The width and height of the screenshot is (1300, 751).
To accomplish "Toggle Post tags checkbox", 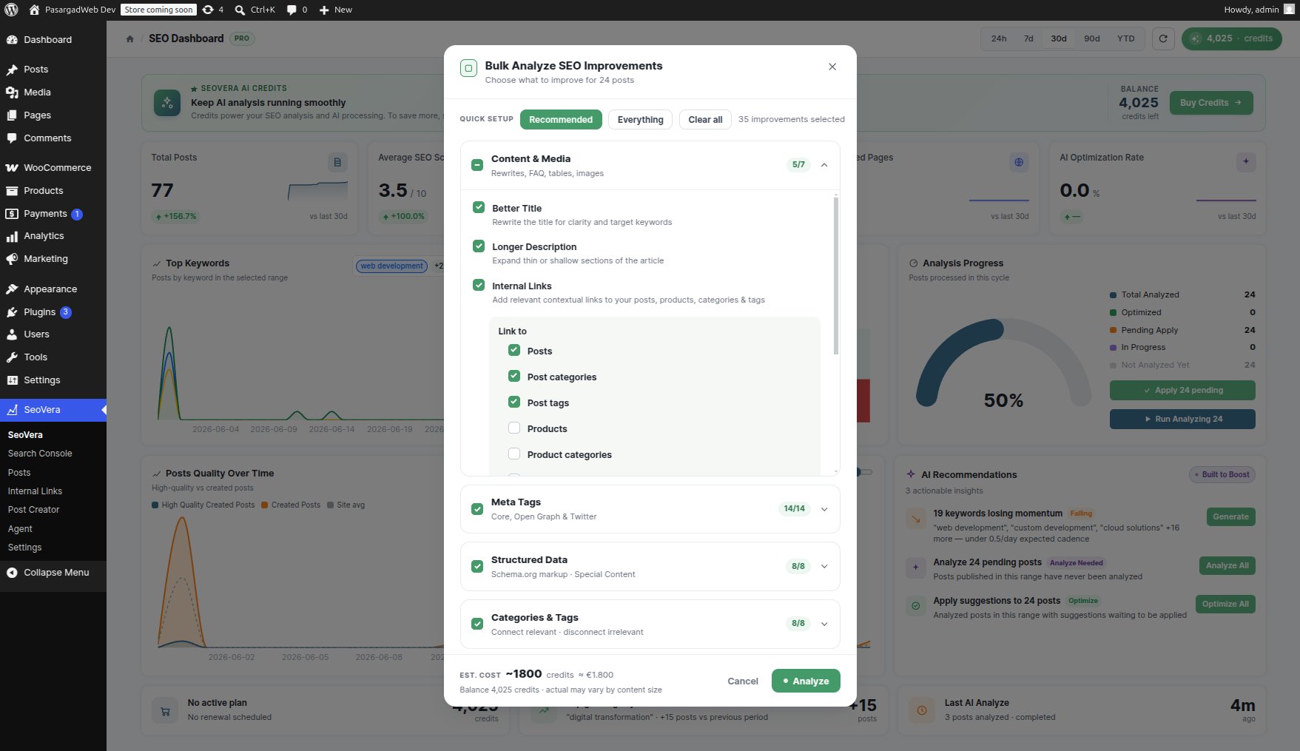I will tap(514, 402).
